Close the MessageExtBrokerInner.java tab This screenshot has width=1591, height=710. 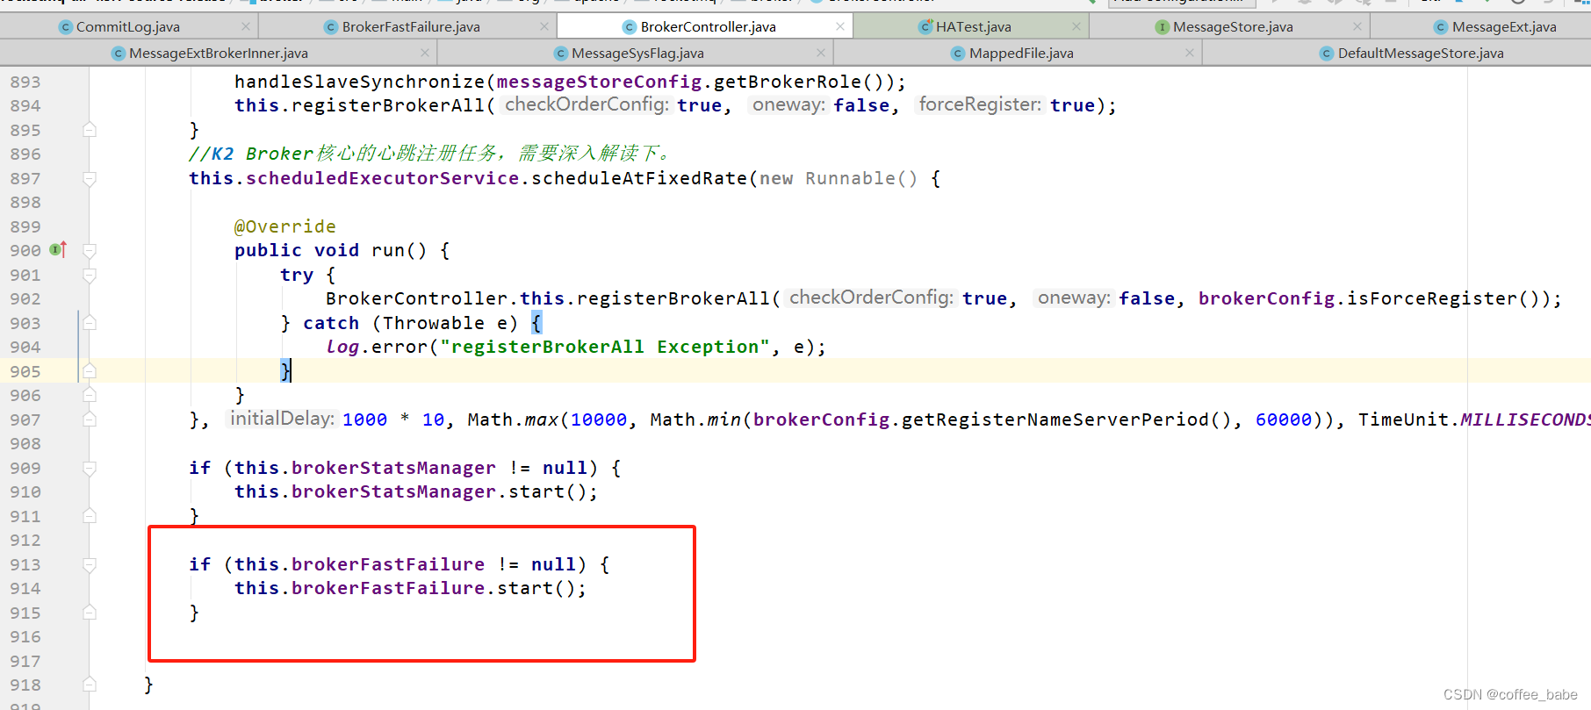coord(425,54)
